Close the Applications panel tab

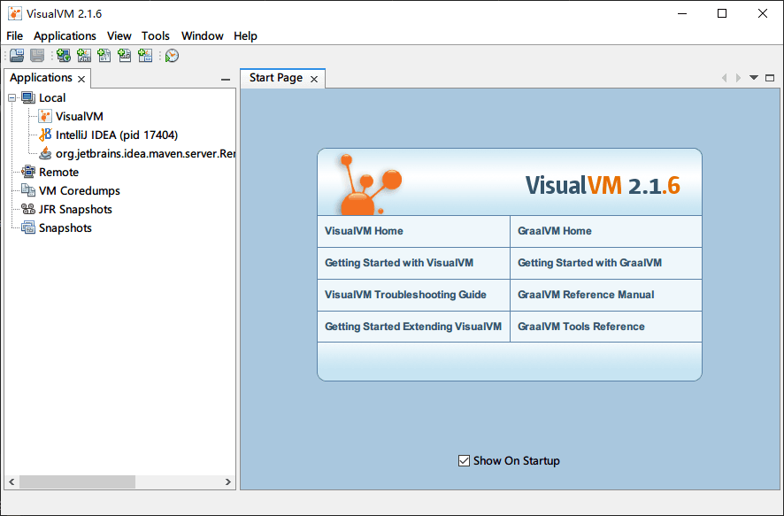coord(81,79)
